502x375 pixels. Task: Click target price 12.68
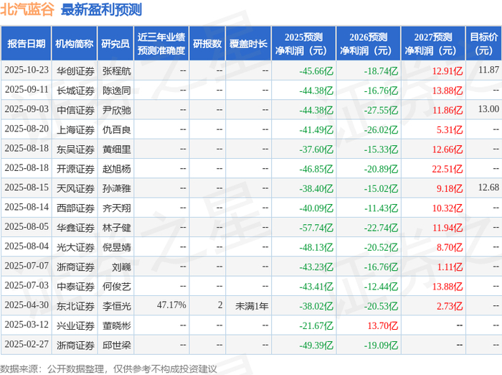tap(488, 187)
